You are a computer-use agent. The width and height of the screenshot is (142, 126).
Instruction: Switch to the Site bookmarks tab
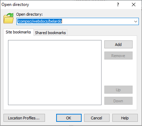[x=18, y=32]
